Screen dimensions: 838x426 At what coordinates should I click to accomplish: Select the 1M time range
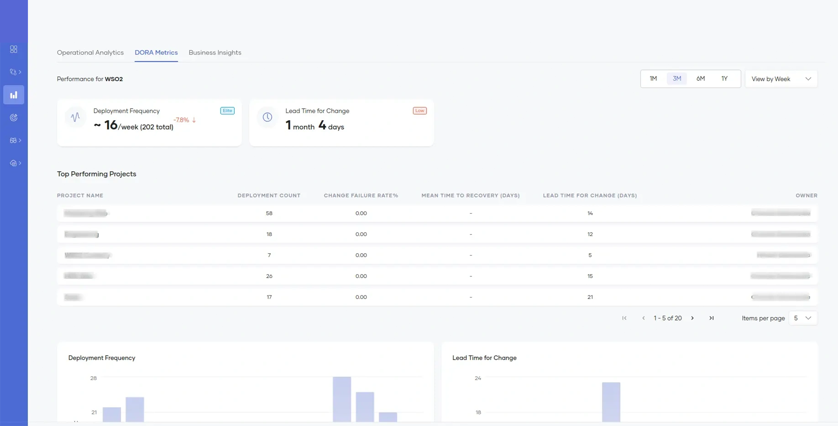(x=653, y=79)
